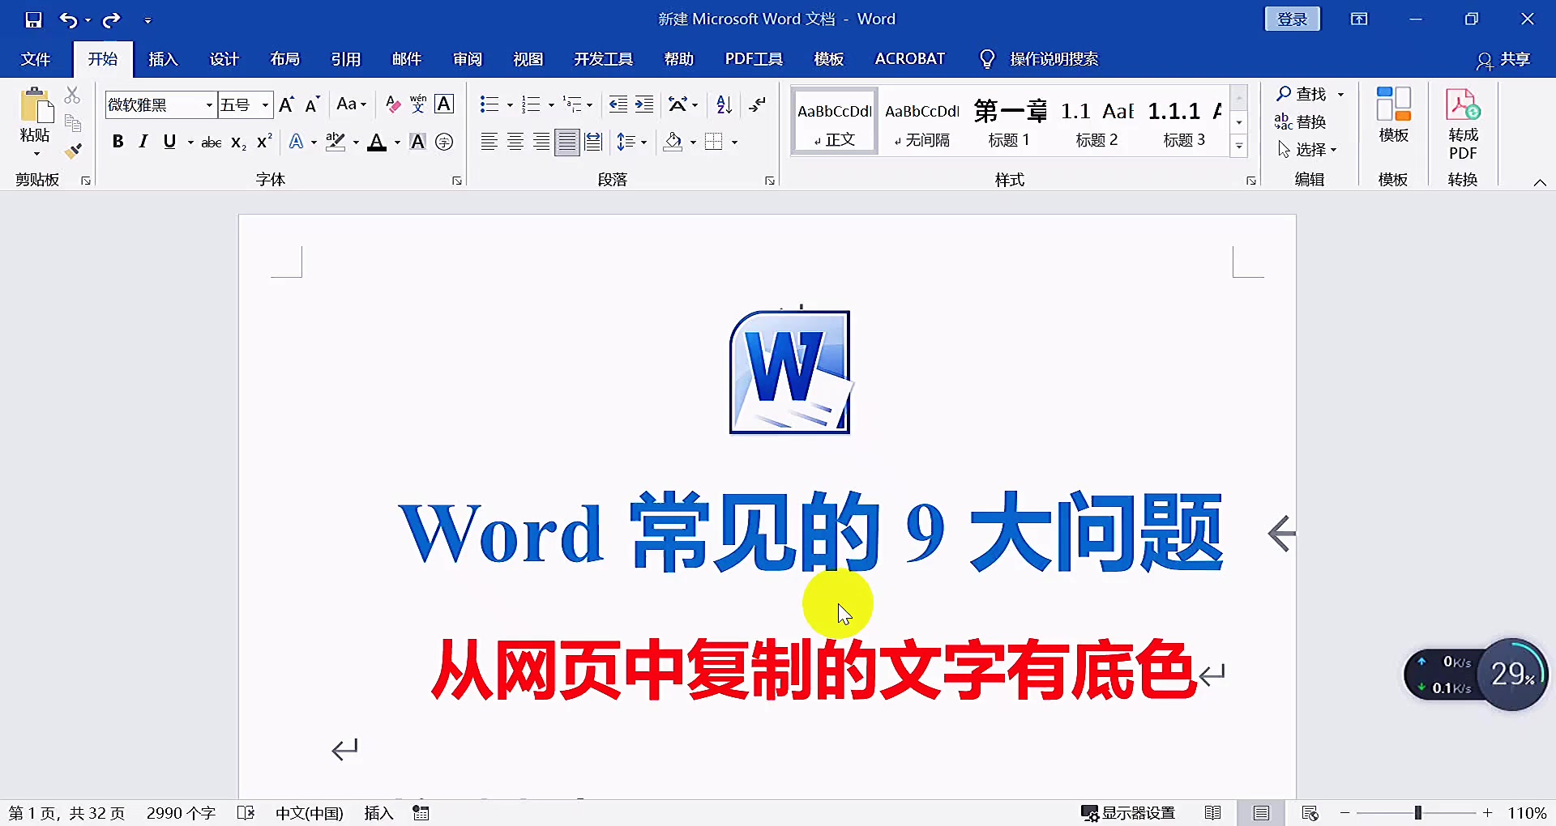Click the Format Painter brush icon
The width and height of the screenshot is (1556, 826).
(x=73, y=151)
